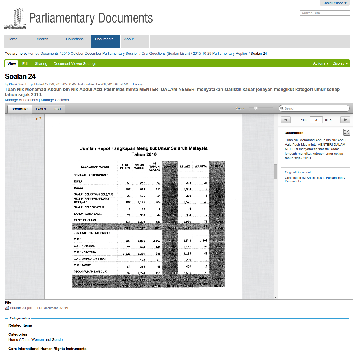Click JENAYAH KEKERASAN table row heading

tap(91, 175)
